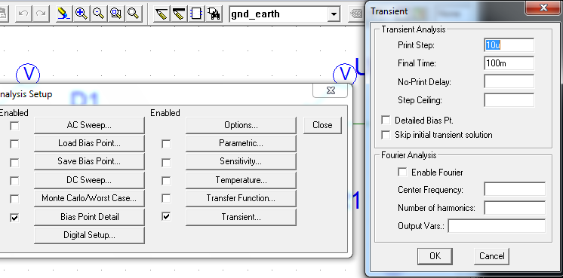Enable the Temperature analysis checkbox
The width and height of the screenshot is (563, 278).
[x=166, y=181]
